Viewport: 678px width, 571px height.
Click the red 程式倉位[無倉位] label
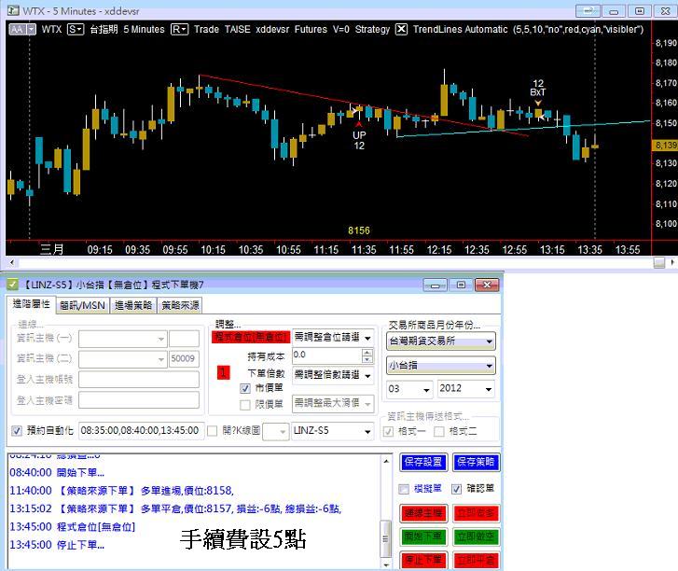tap(251, 337)
